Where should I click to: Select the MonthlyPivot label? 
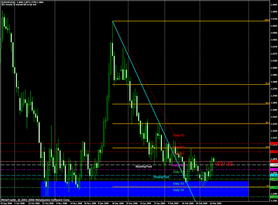(144, 166)
